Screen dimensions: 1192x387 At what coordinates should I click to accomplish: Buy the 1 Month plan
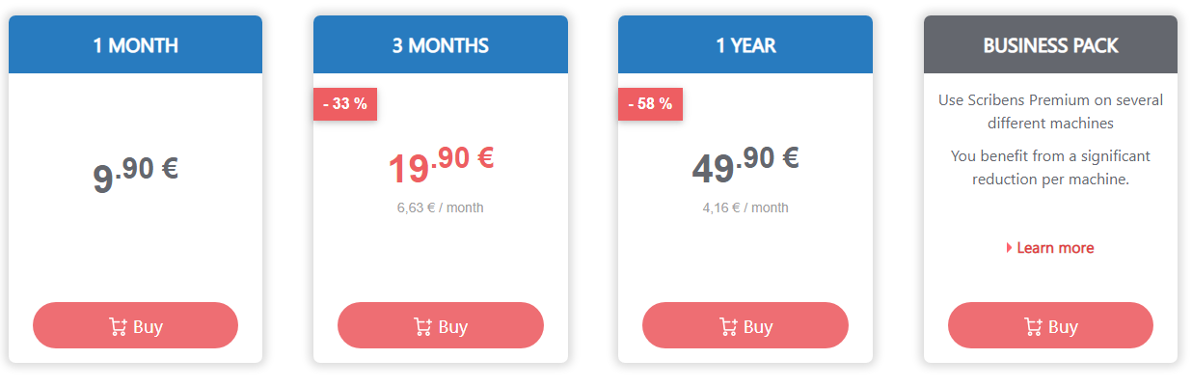tap(135, 325)
